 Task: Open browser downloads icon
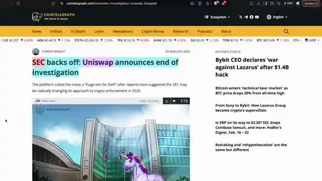[258, 4]
